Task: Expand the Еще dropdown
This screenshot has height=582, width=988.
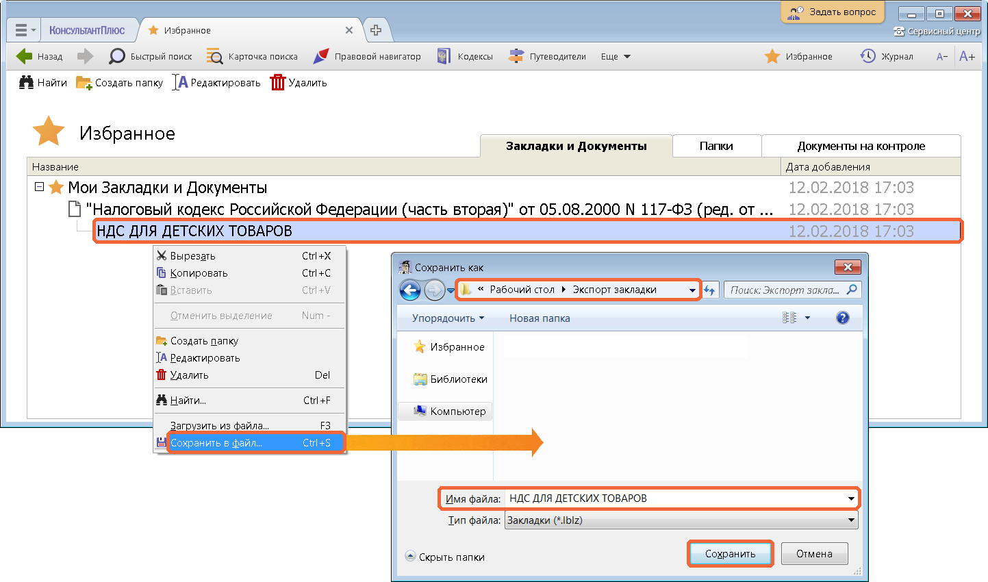Action: 616,56
